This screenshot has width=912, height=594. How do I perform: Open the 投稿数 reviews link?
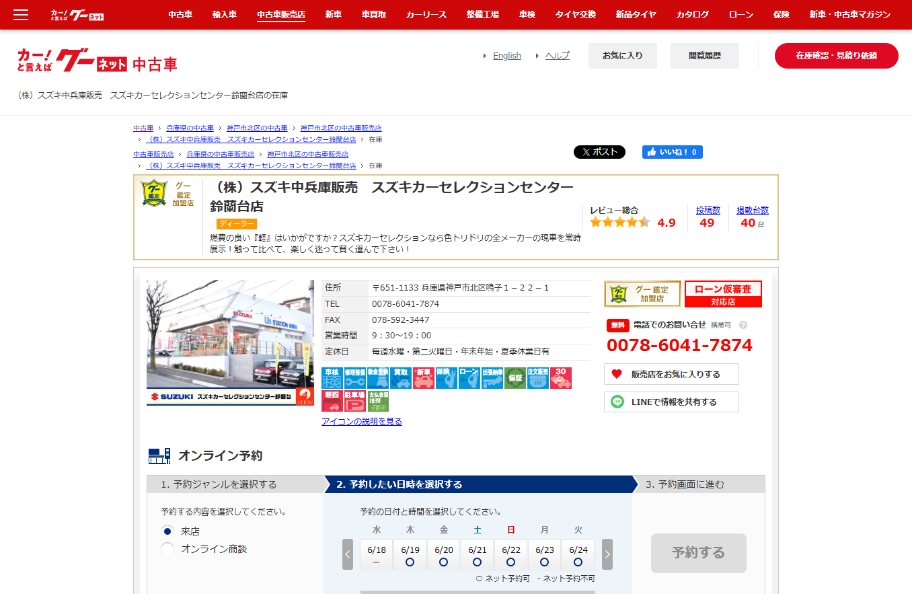pyautogui.click(x=708, y=210)
